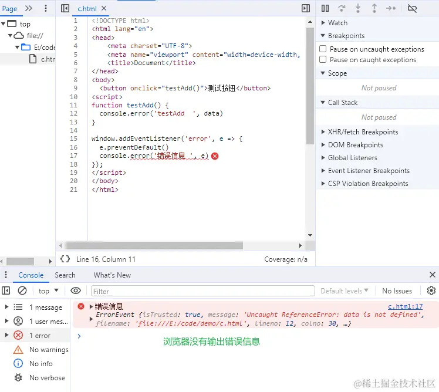The height and width of the screenshot is (392, 439).
Task: Clear the console
Action: [x=22, y=290]
